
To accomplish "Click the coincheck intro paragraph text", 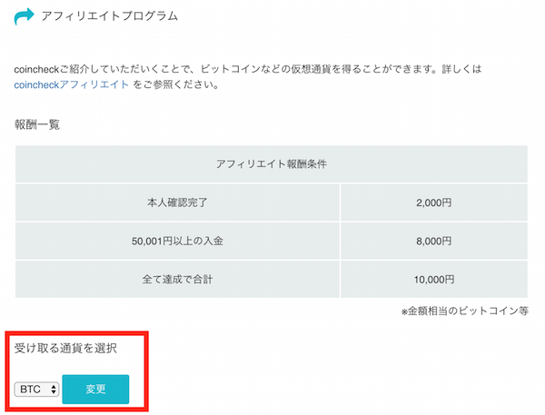I will point(247,77).
